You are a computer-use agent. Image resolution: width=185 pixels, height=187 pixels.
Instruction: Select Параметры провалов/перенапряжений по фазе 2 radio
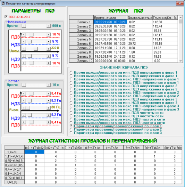pyautogui.click(x=71, y=129)
